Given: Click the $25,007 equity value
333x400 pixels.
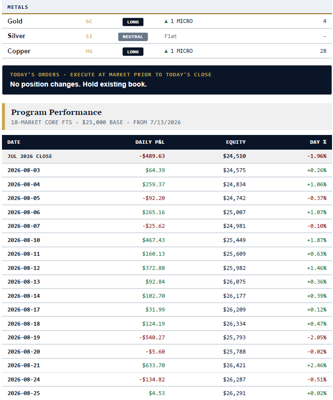Looking at the screenshot, I should click(x=234, y=212).
